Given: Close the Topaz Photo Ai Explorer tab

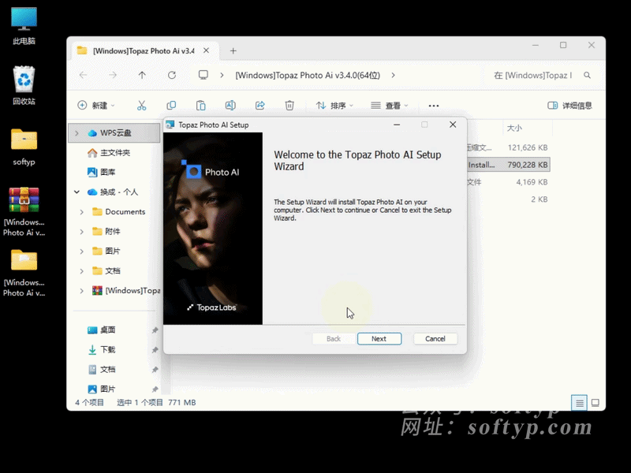Looking at the screenshot, I should pos(206,50).
